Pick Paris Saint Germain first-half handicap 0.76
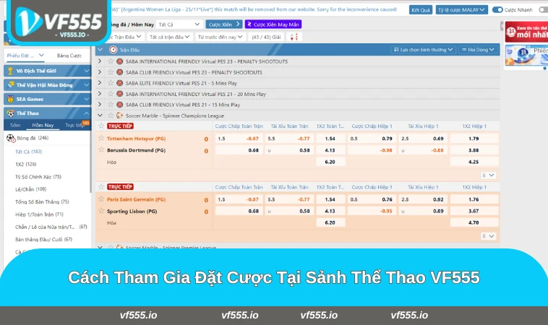548x325 pixels. (x=372, y=199)
